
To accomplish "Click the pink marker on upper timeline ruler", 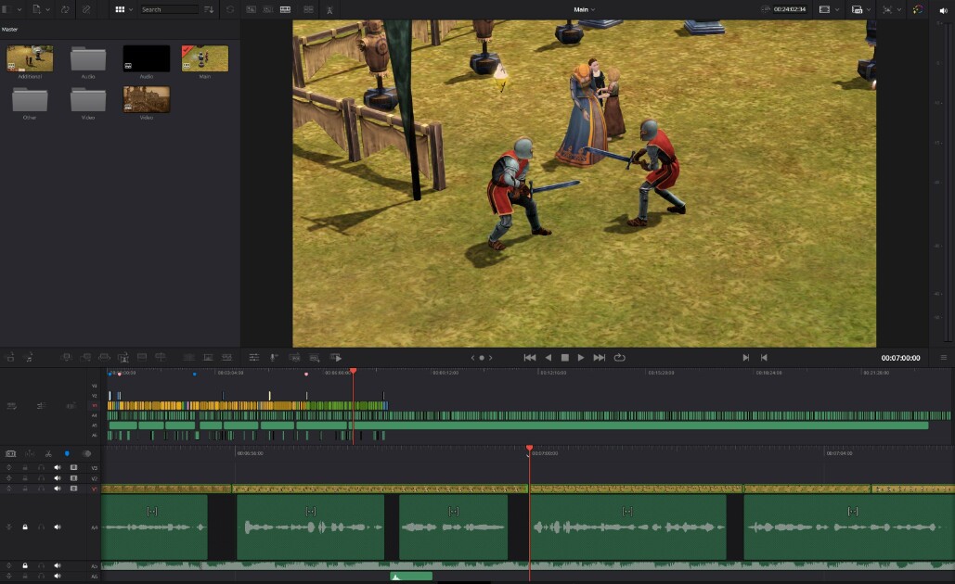I will coord(305,374).
